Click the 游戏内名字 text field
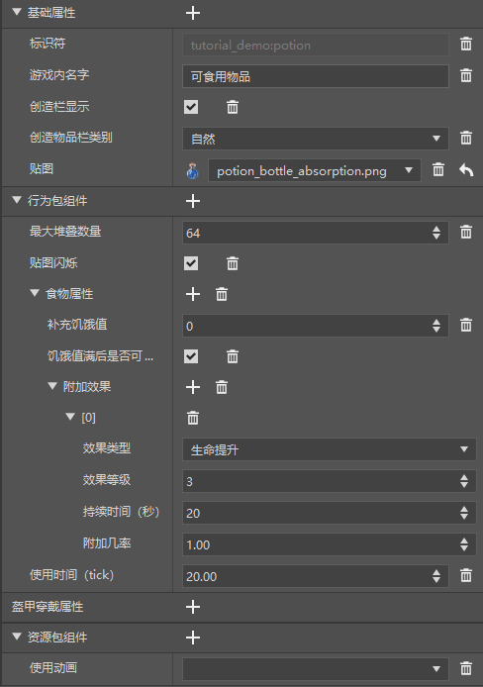The height and width of the screenshot is (687, 483). pos(316,76)
